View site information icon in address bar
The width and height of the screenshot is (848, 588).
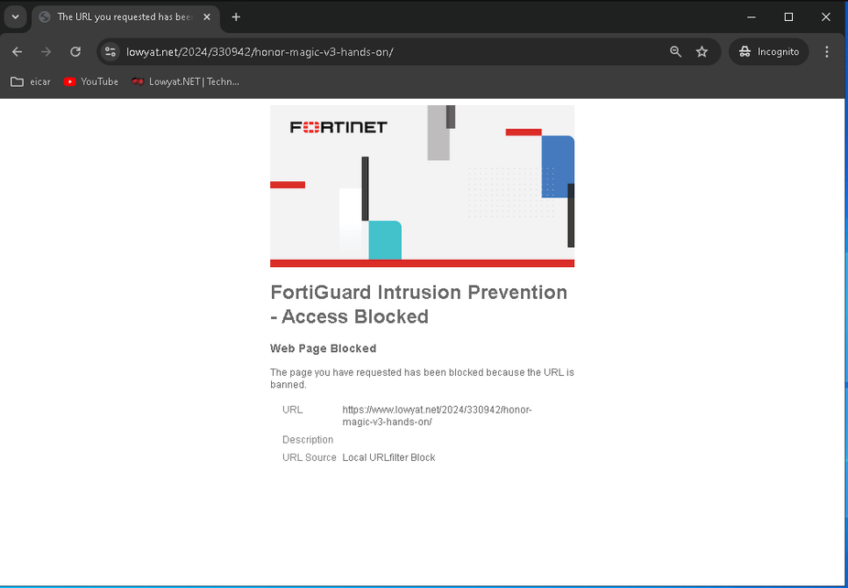pos(110,52)
